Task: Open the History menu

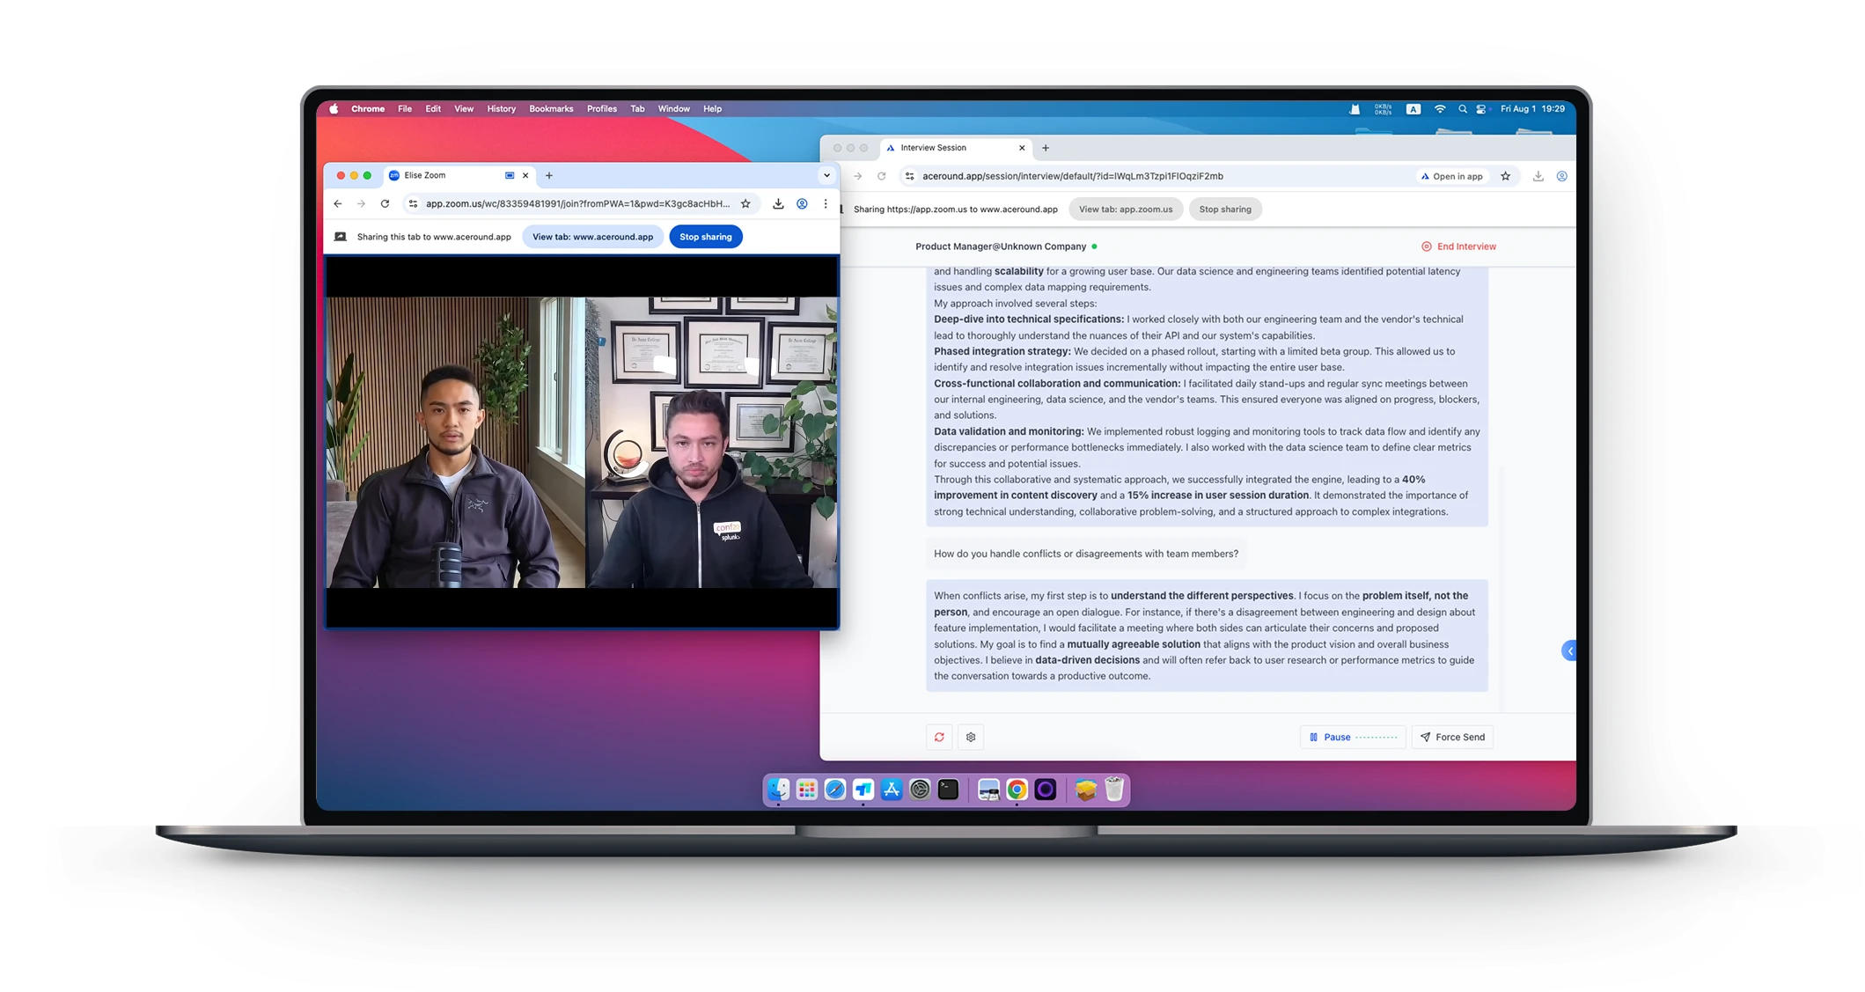Action: click(x=501, y=109)
